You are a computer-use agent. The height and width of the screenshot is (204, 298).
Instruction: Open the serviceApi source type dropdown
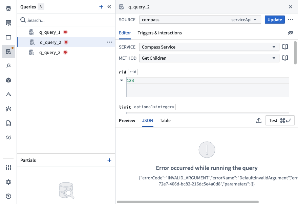click(x=243, y=20)
